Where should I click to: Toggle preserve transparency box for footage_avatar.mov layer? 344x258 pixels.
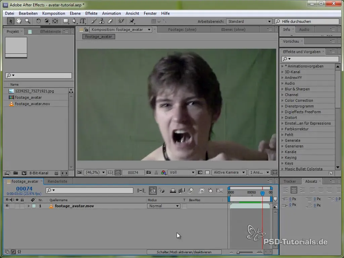(x=184, y=206)
